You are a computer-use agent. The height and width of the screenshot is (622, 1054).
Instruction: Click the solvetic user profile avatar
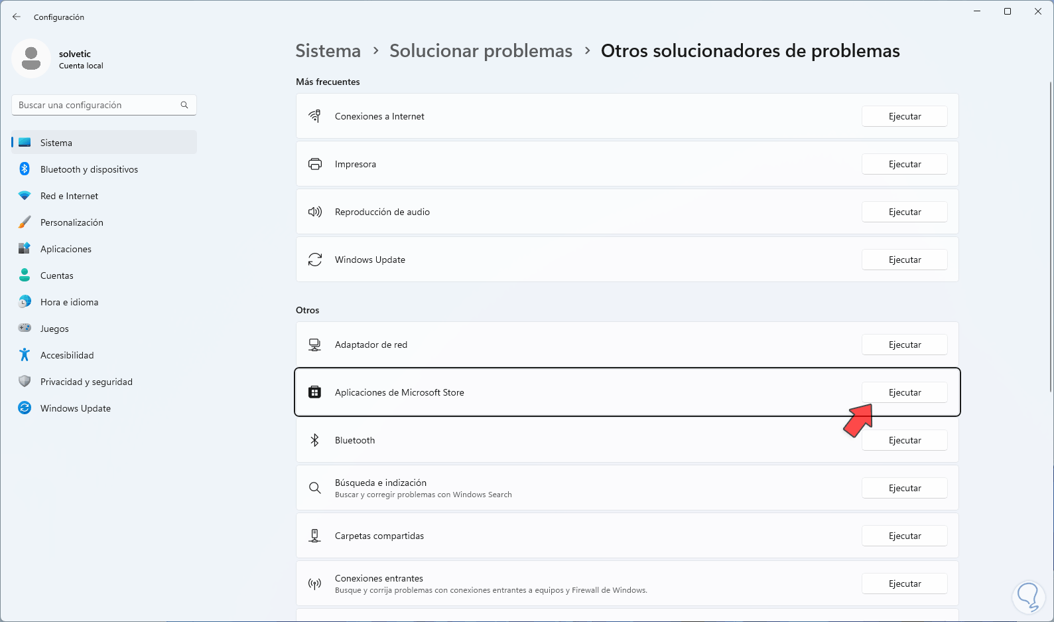31,58
